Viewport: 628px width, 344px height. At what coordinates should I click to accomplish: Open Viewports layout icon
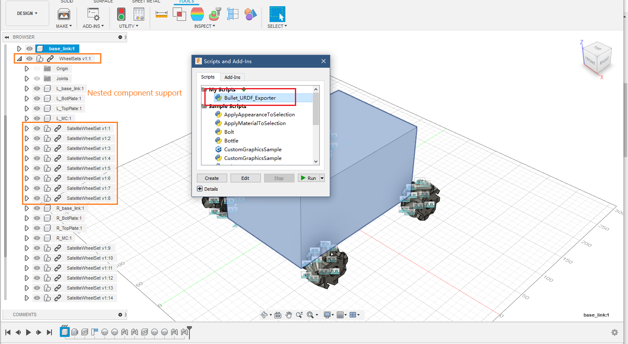pos(353,315)
